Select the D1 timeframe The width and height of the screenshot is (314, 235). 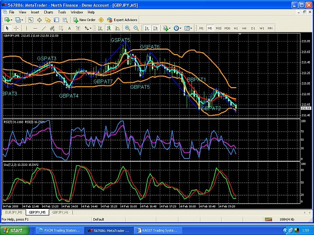[253, 29]
